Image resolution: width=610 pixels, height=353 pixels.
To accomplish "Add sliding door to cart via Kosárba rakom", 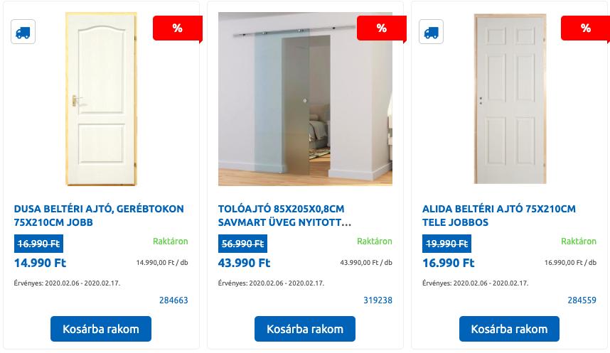I will pyautogui.click(x=305, y=329).
